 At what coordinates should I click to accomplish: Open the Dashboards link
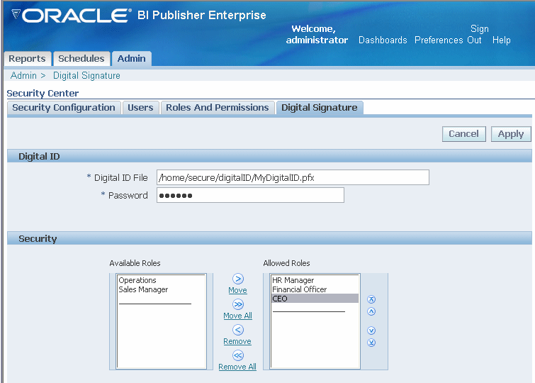[383, 40]
